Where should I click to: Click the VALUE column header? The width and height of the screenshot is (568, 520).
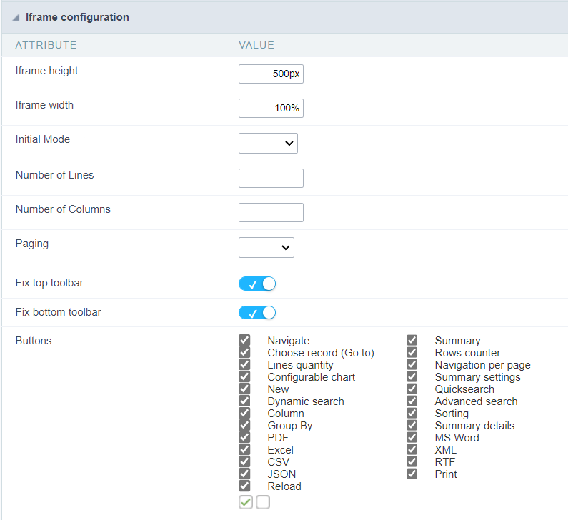pos(256,45)
